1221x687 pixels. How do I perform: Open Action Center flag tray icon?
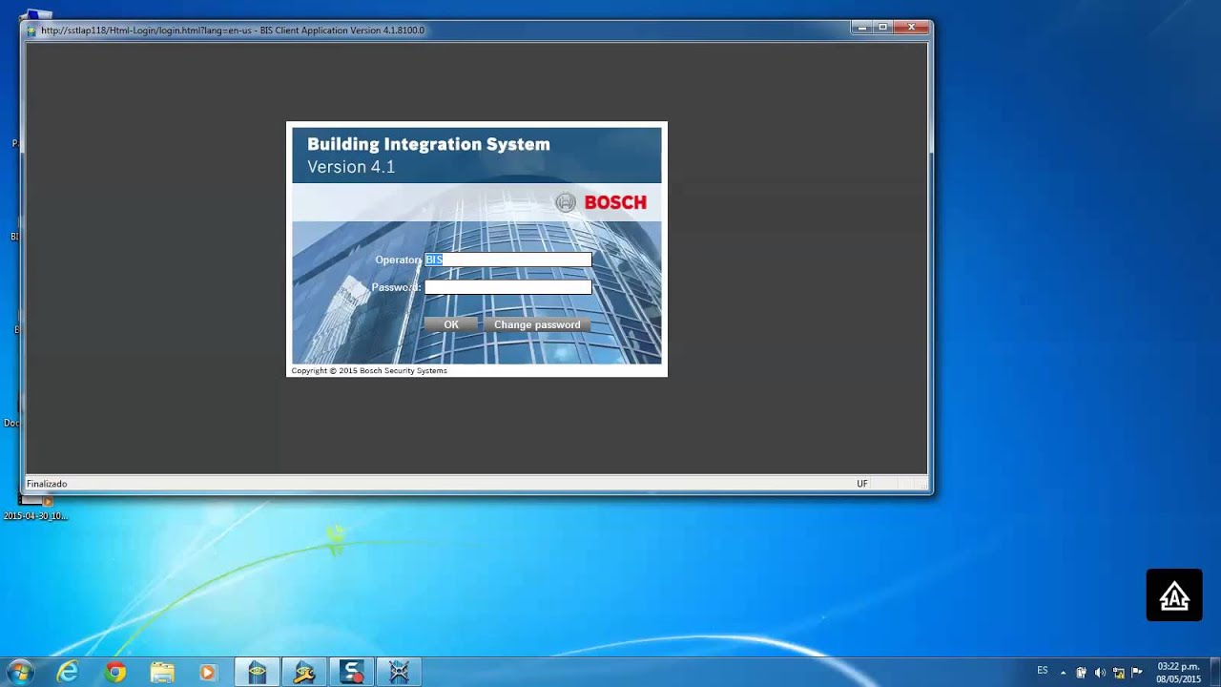pos(1136,673)
